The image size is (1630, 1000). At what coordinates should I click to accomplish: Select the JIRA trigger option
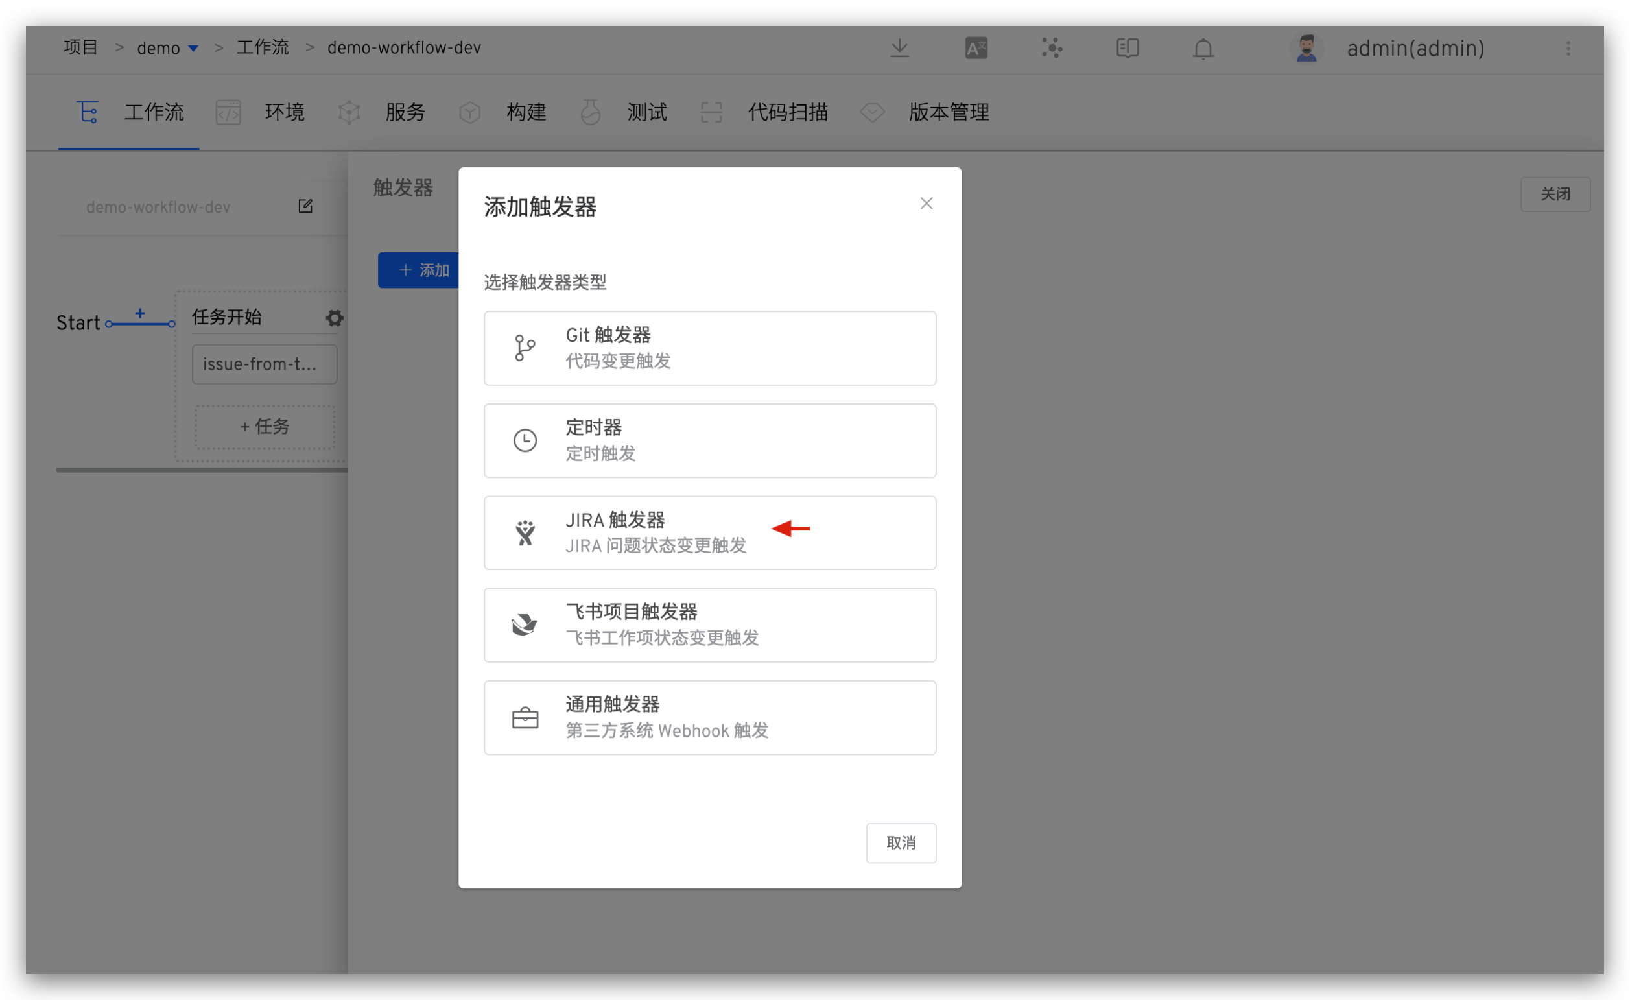pyautogui.click(x=709, y=532)
